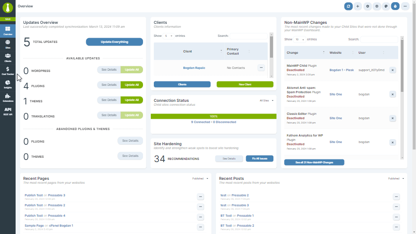Viewport: 416px width, 234px height.
Task: Click the New Client button
Action: coord(245,84)
